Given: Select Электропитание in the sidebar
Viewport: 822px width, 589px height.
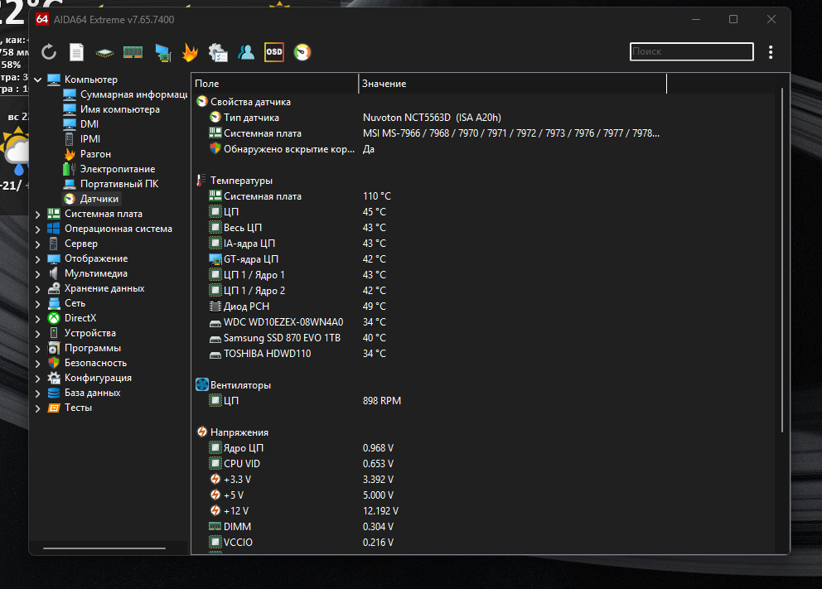Looking at the screenshot, I should [x=118, y=169].
